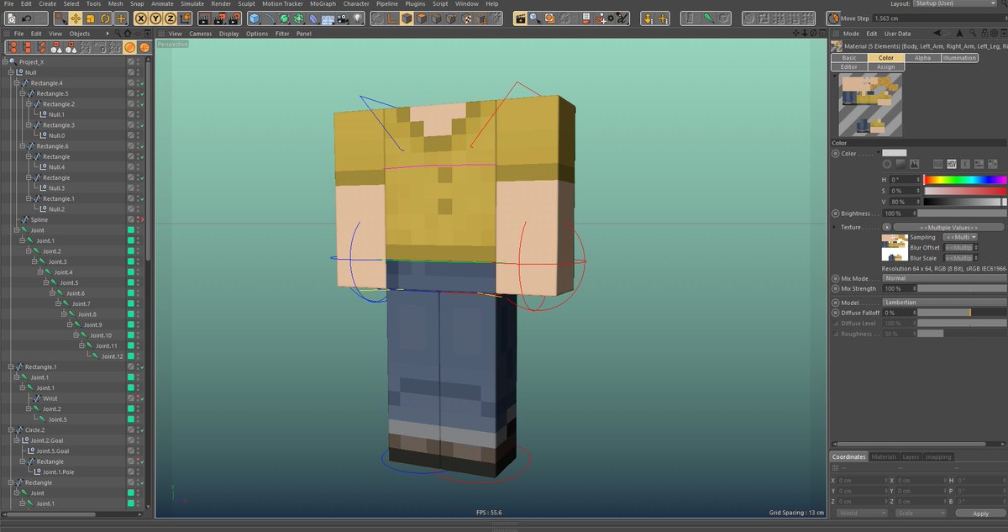
Task: Collapse the Rectangle.4 hierarchy
Action: click(18, 83)
